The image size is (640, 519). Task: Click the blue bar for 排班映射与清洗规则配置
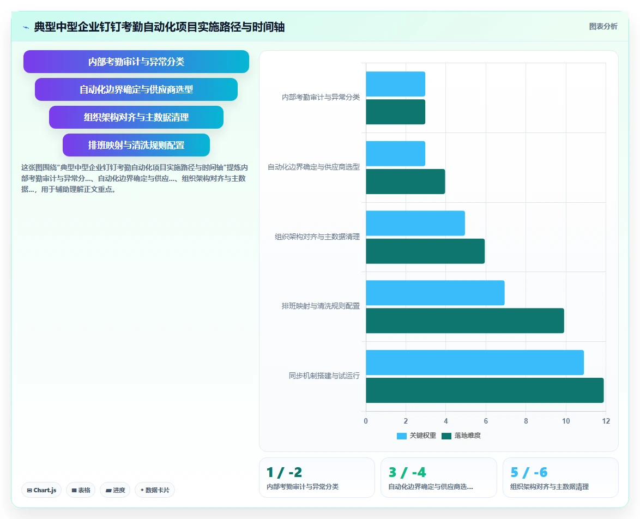(435, 293)
